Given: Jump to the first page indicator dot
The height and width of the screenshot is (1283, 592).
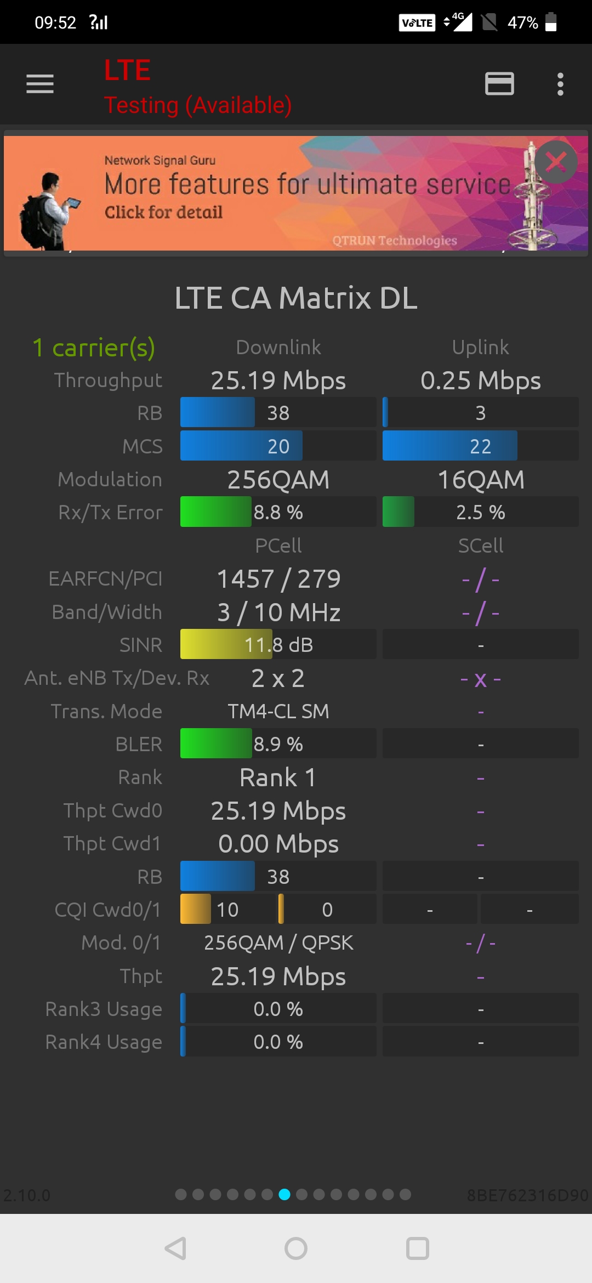Looking at the screenshot, I should pyautogui.click(x=181, y=1195).
